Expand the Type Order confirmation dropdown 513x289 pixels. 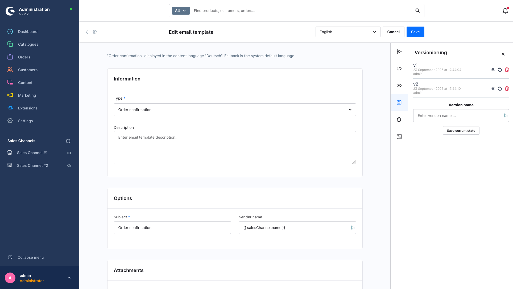(x=235, y=110)
